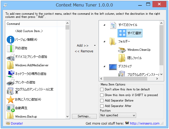
Task: Click the Command column header
Action: click(x=31, y=24)
